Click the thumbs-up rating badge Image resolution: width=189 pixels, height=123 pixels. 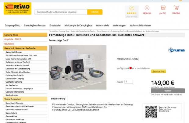pos(132,12)
